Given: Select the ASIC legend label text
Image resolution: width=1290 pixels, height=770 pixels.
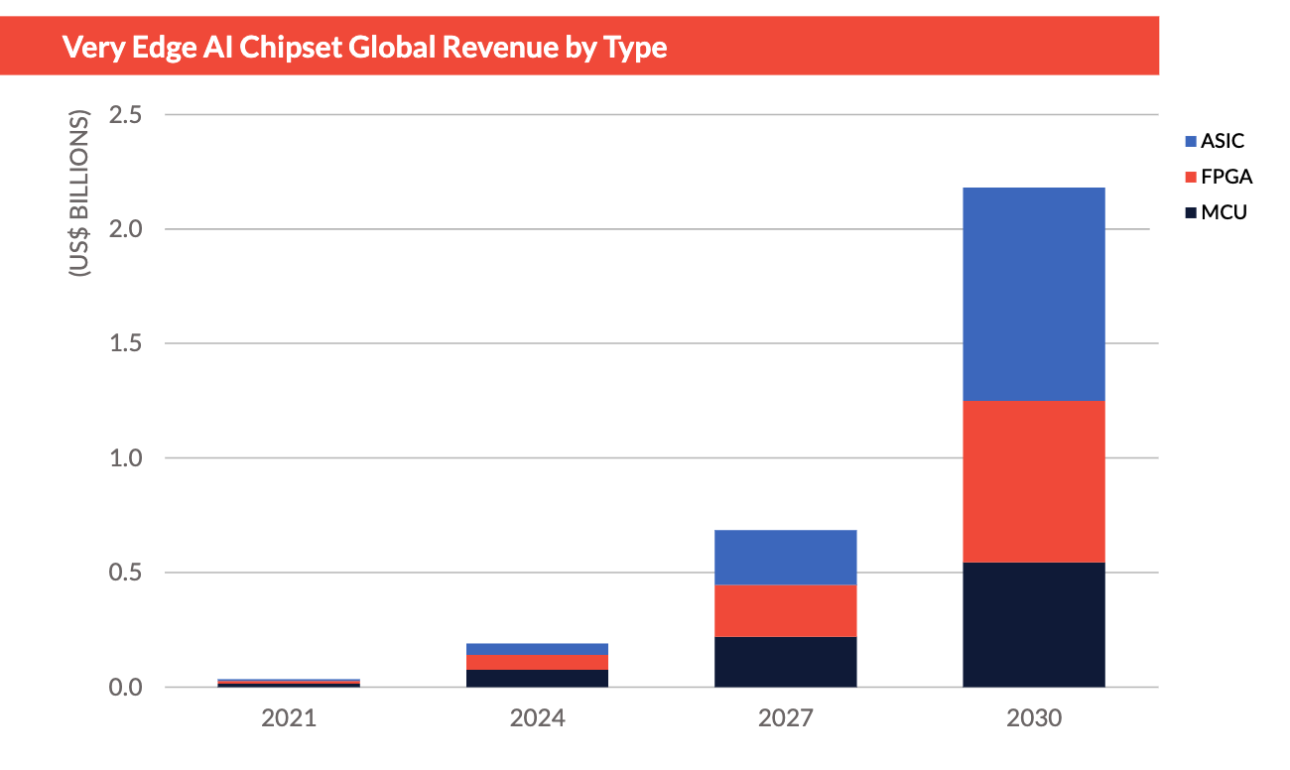Looking at the screenshot, I should [1222, 142].
